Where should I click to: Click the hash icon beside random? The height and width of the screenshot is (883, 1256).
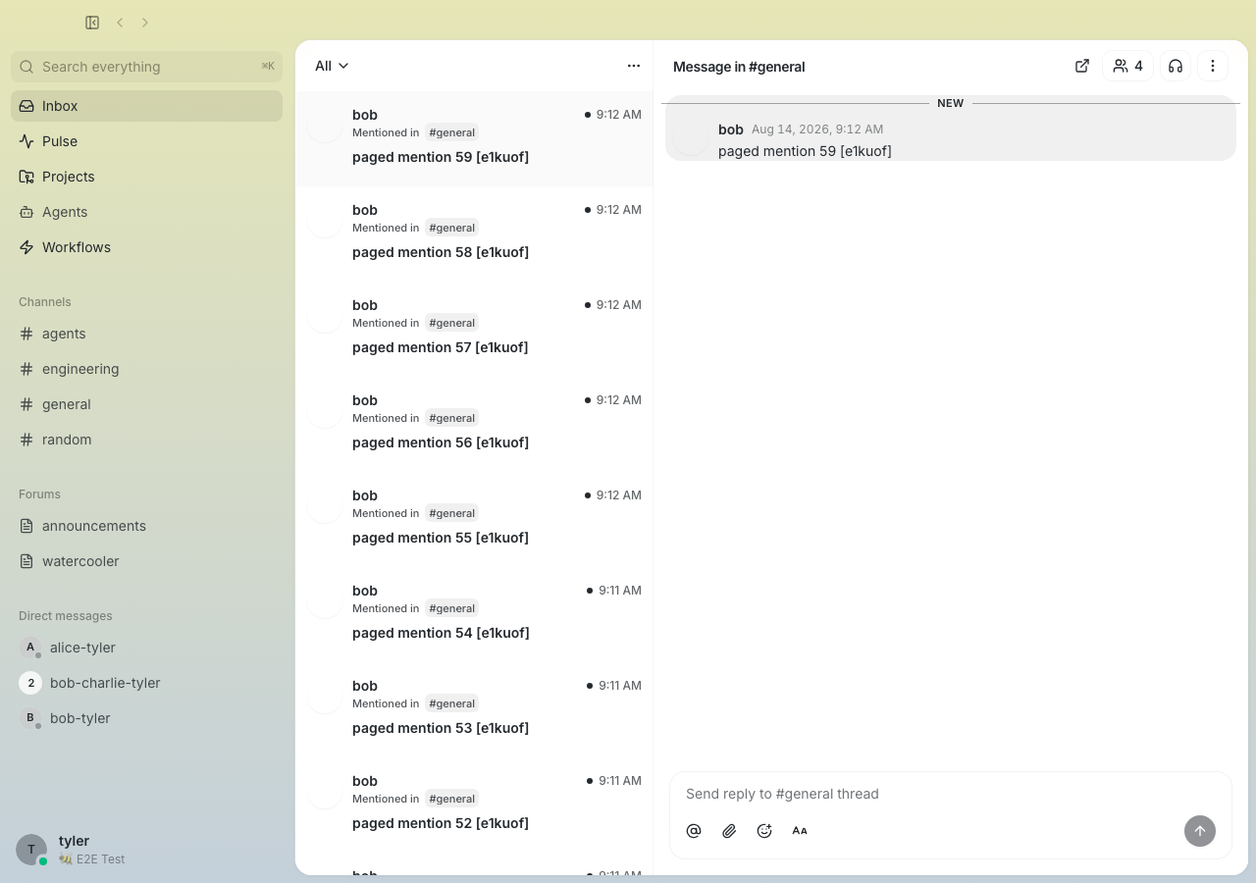tap(26, 440)
